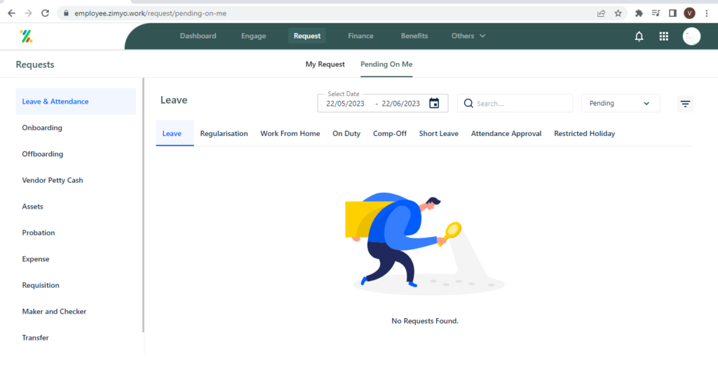Go to Dashboard
The height and width of the screenshot is (367, 718).
[x=198, y=36]
